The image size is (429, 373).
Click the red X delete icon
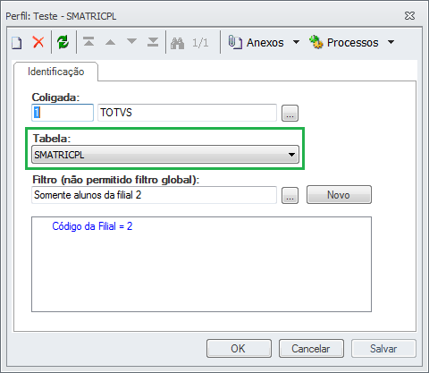38,42
